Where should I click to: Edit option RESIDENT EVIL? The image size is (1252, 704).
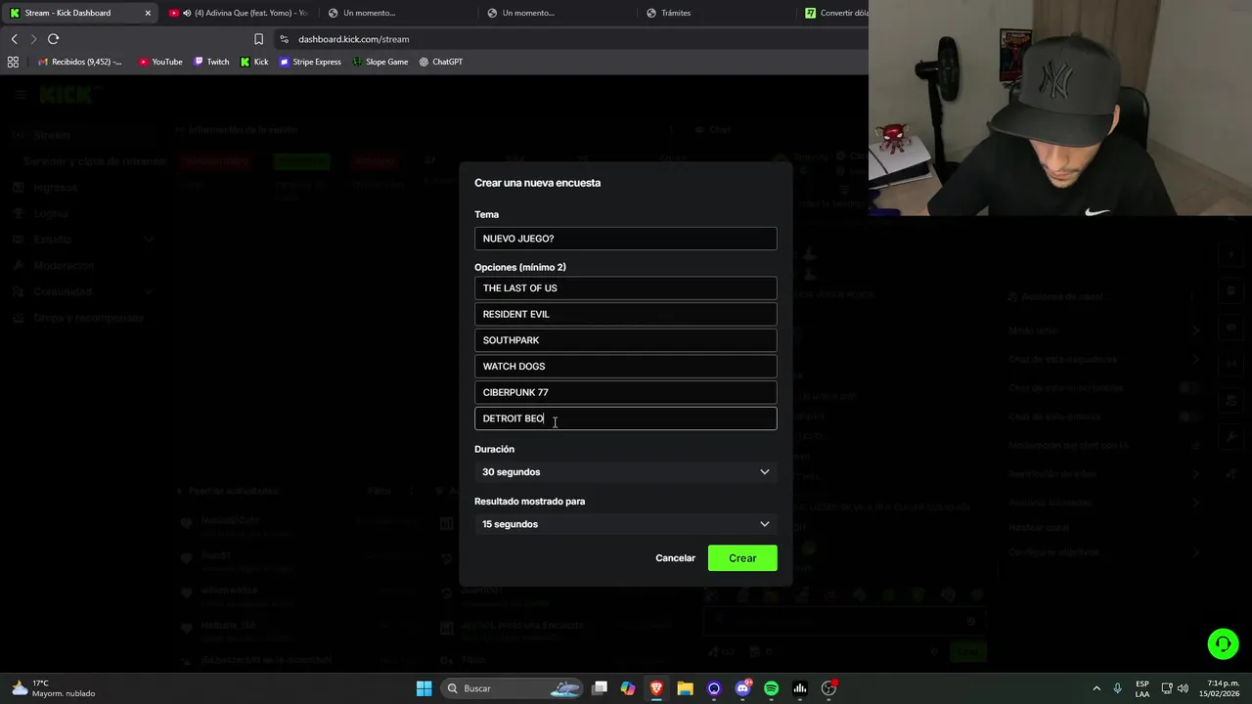pyautogui.click(x=626, y=314)
